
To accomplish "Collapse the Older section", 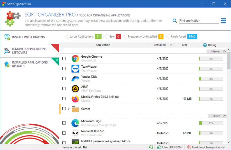I will tap(225, 116).
